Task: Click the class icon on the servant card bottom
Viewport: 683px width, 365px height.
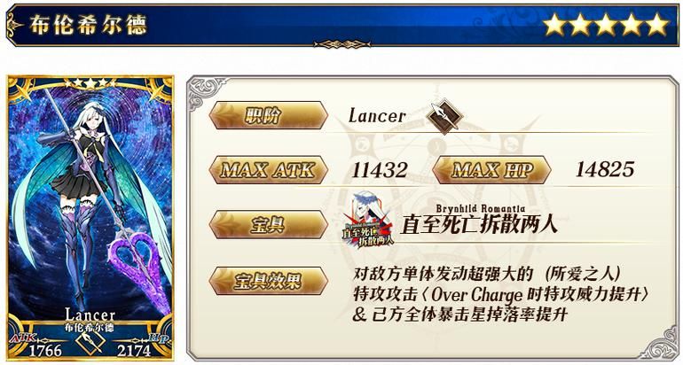Action: 90,341
